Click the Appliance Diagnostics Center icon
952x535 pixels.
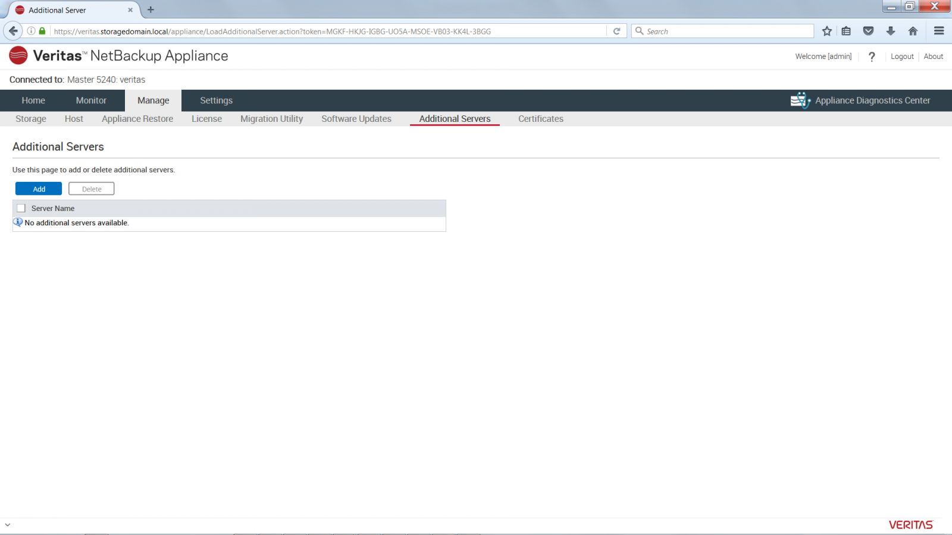800,100
